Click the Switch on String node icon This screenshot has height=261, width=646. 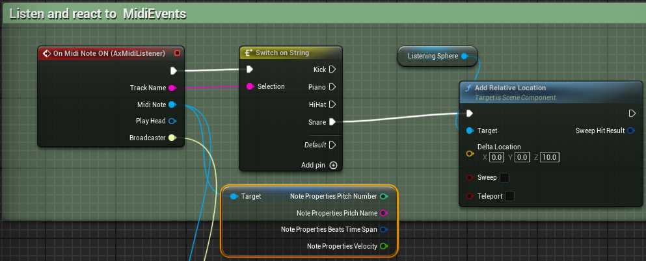coord(249,53)
